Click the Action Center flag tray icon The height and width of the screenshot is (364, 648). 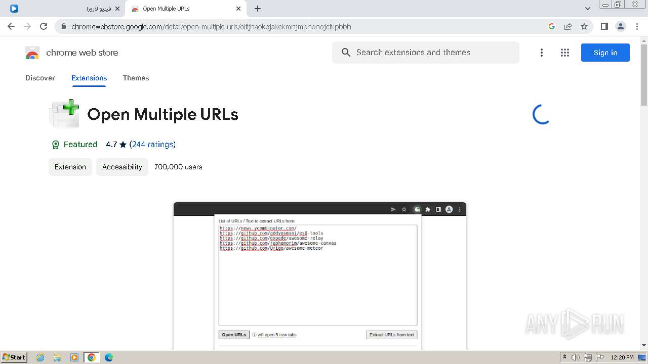pos(599,357)
